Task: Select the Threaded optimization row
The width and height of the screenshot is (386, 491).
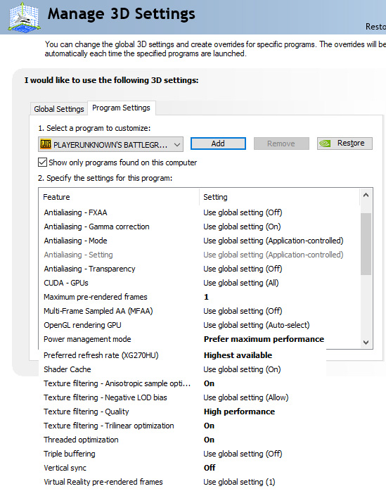Action: tap(183, 440)
